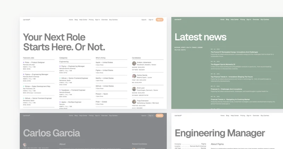Select Buy Carriera on Your Next Role page

[x=113, y=20]
